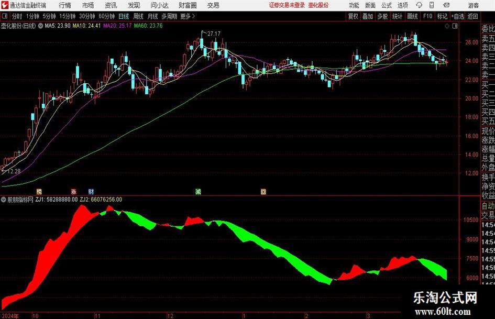Click the MA60: 23.76 value label
This screenshot has width=495, height=319.
[148, 26]
